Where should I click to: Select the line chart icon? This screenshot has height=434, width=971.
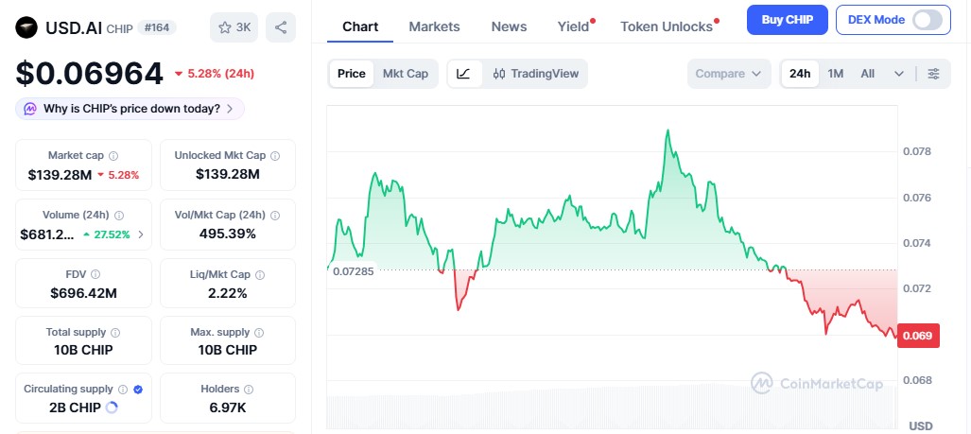(x=464, y=74)
